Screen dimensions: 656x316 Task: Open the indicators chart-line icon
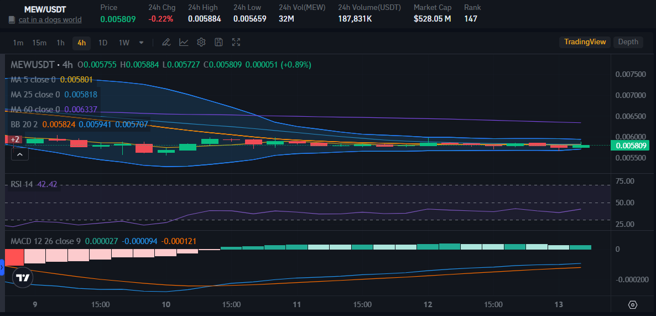click(184, 42)
